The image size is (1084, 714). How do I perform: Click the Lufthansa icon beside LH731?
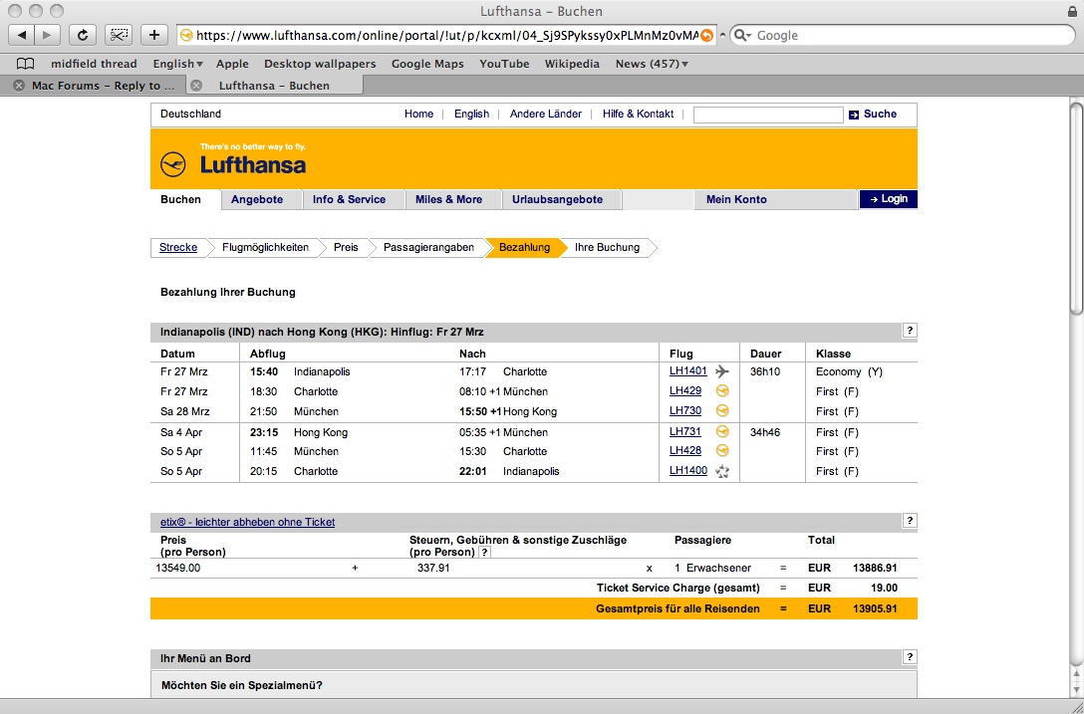click(721, 431)
